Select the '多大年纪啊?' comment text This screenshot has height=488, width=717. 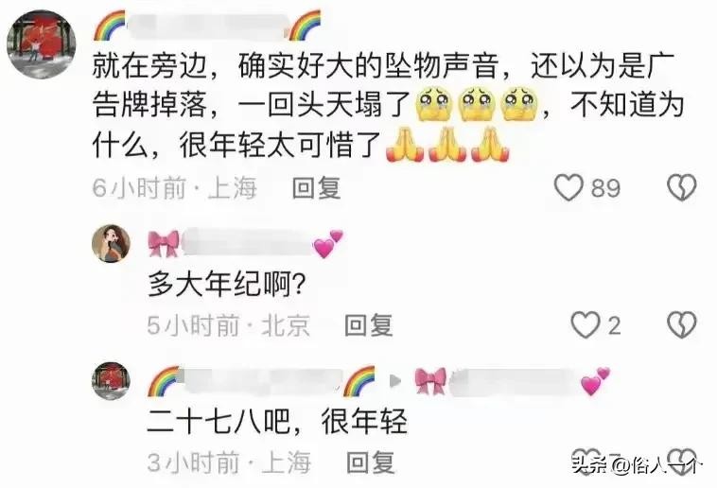coord(227,285)
